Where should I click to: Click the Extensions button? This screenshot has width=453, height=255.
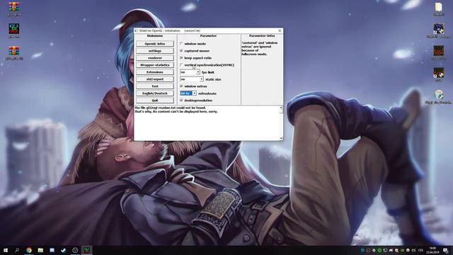[155, 72]
